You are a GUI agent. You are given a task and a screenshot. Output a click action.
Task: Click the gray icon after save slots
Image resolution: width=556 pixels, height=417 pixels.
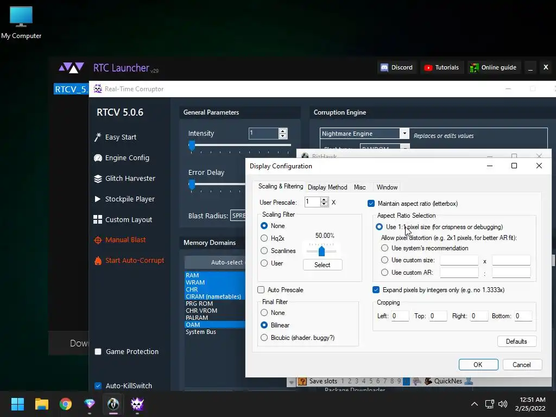(417, 381)
